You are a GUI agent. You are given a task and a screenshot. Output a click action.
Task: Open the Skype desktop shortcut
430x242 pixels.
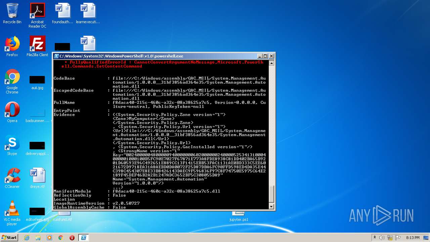[12, 145]
